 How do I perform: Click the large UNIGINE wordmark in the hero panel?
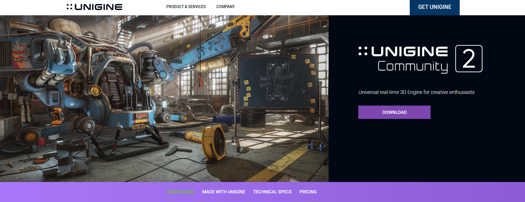pos(409,51)
